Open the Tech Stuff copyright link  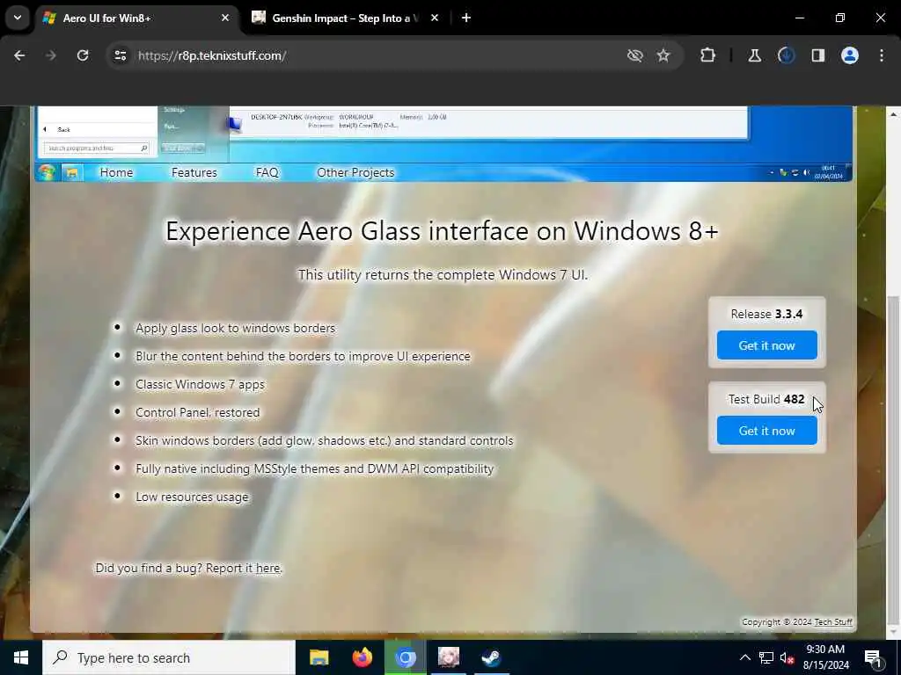pos(833,622)
